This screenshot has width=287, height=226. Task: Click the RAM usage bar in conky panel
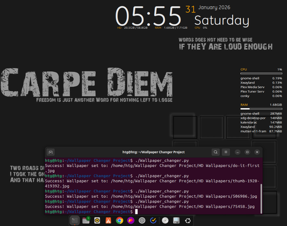pyautogui.click(x=261, y=109)
